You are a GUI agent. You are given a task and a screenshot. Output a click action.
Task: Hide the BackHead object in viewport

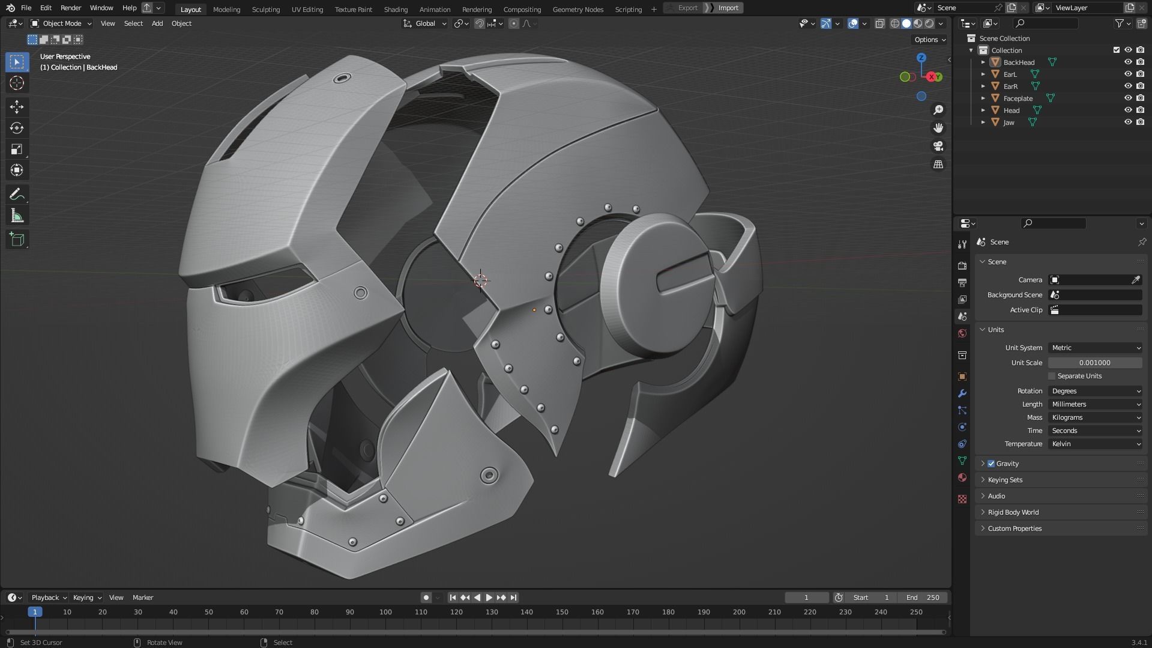point(1128,62)
